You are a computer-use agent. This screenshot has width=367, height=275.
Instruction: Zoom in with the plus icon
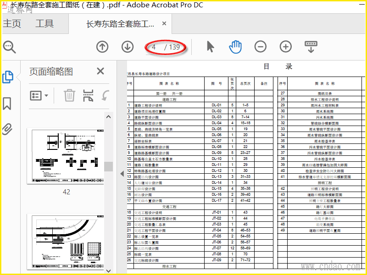pos(286,47)
